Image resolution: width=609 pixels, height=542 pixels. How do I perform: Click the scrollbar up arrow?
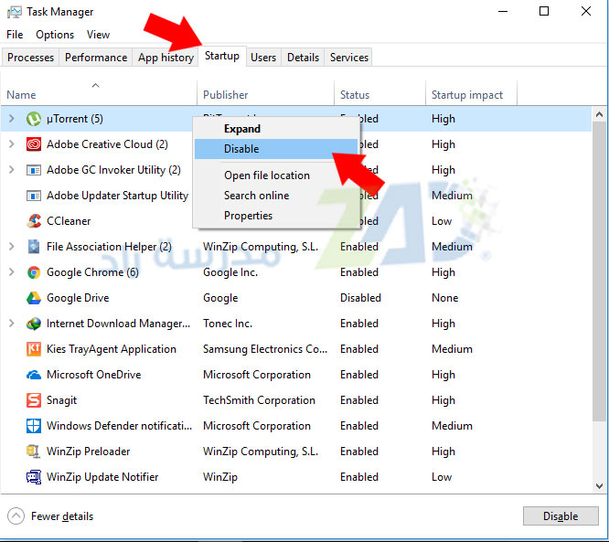599,114
